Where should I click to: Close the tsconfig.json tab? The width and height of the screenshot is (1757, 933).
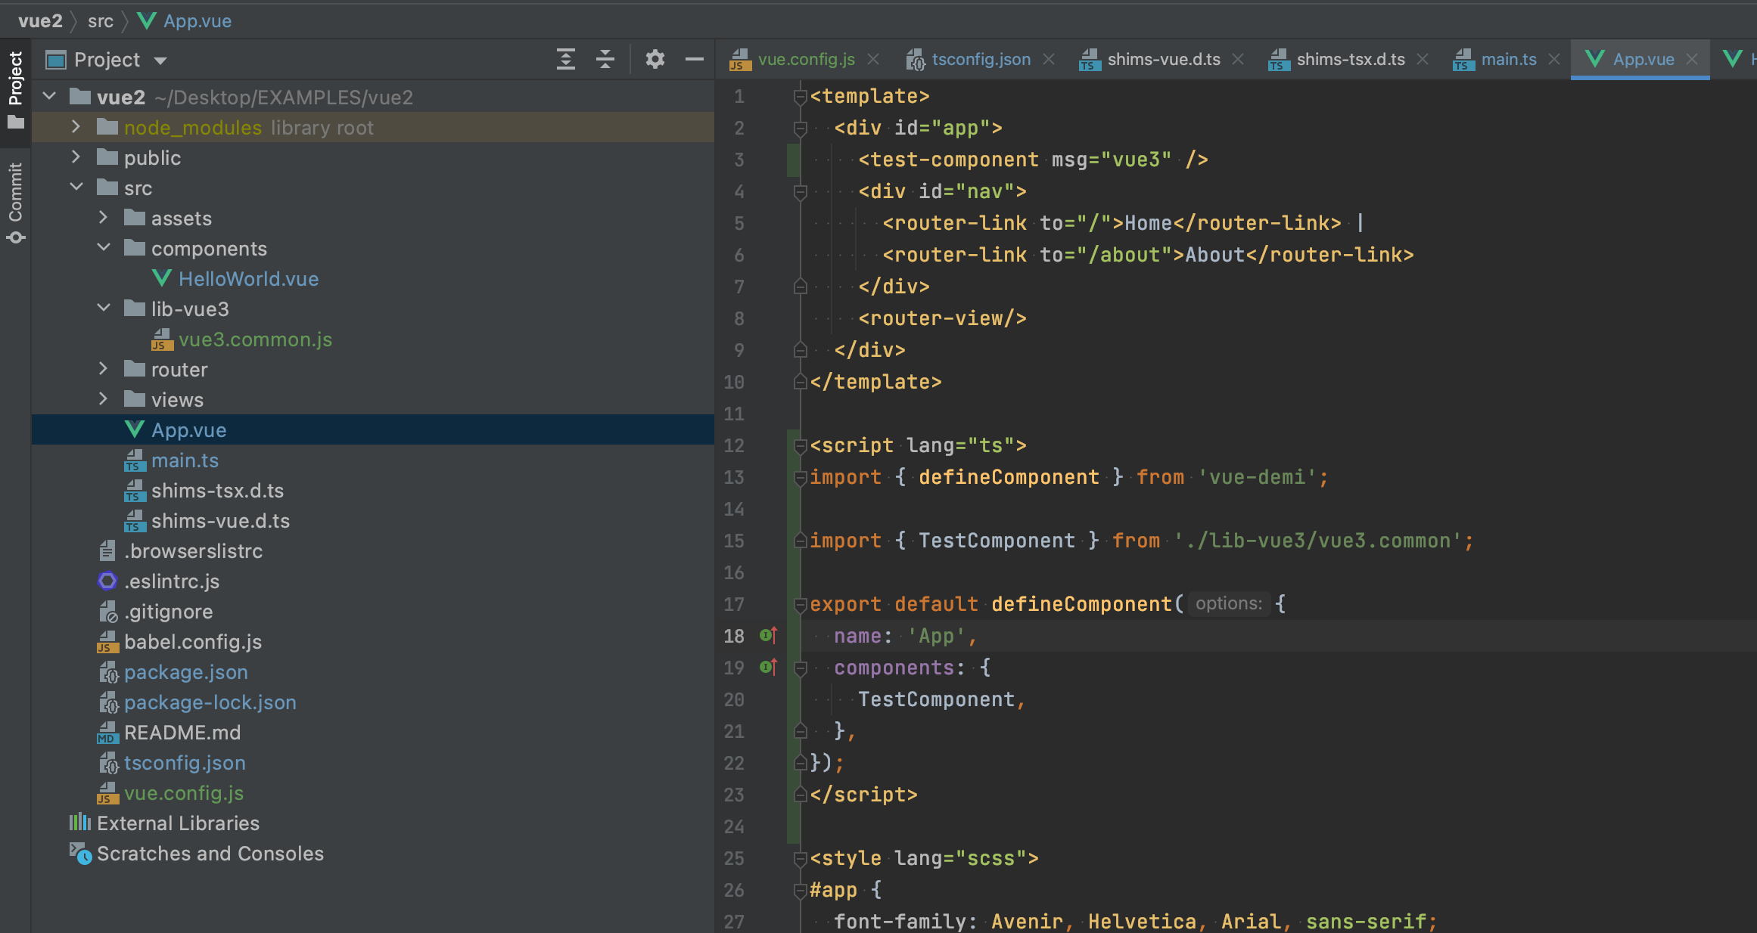(x=1049, y=59)
